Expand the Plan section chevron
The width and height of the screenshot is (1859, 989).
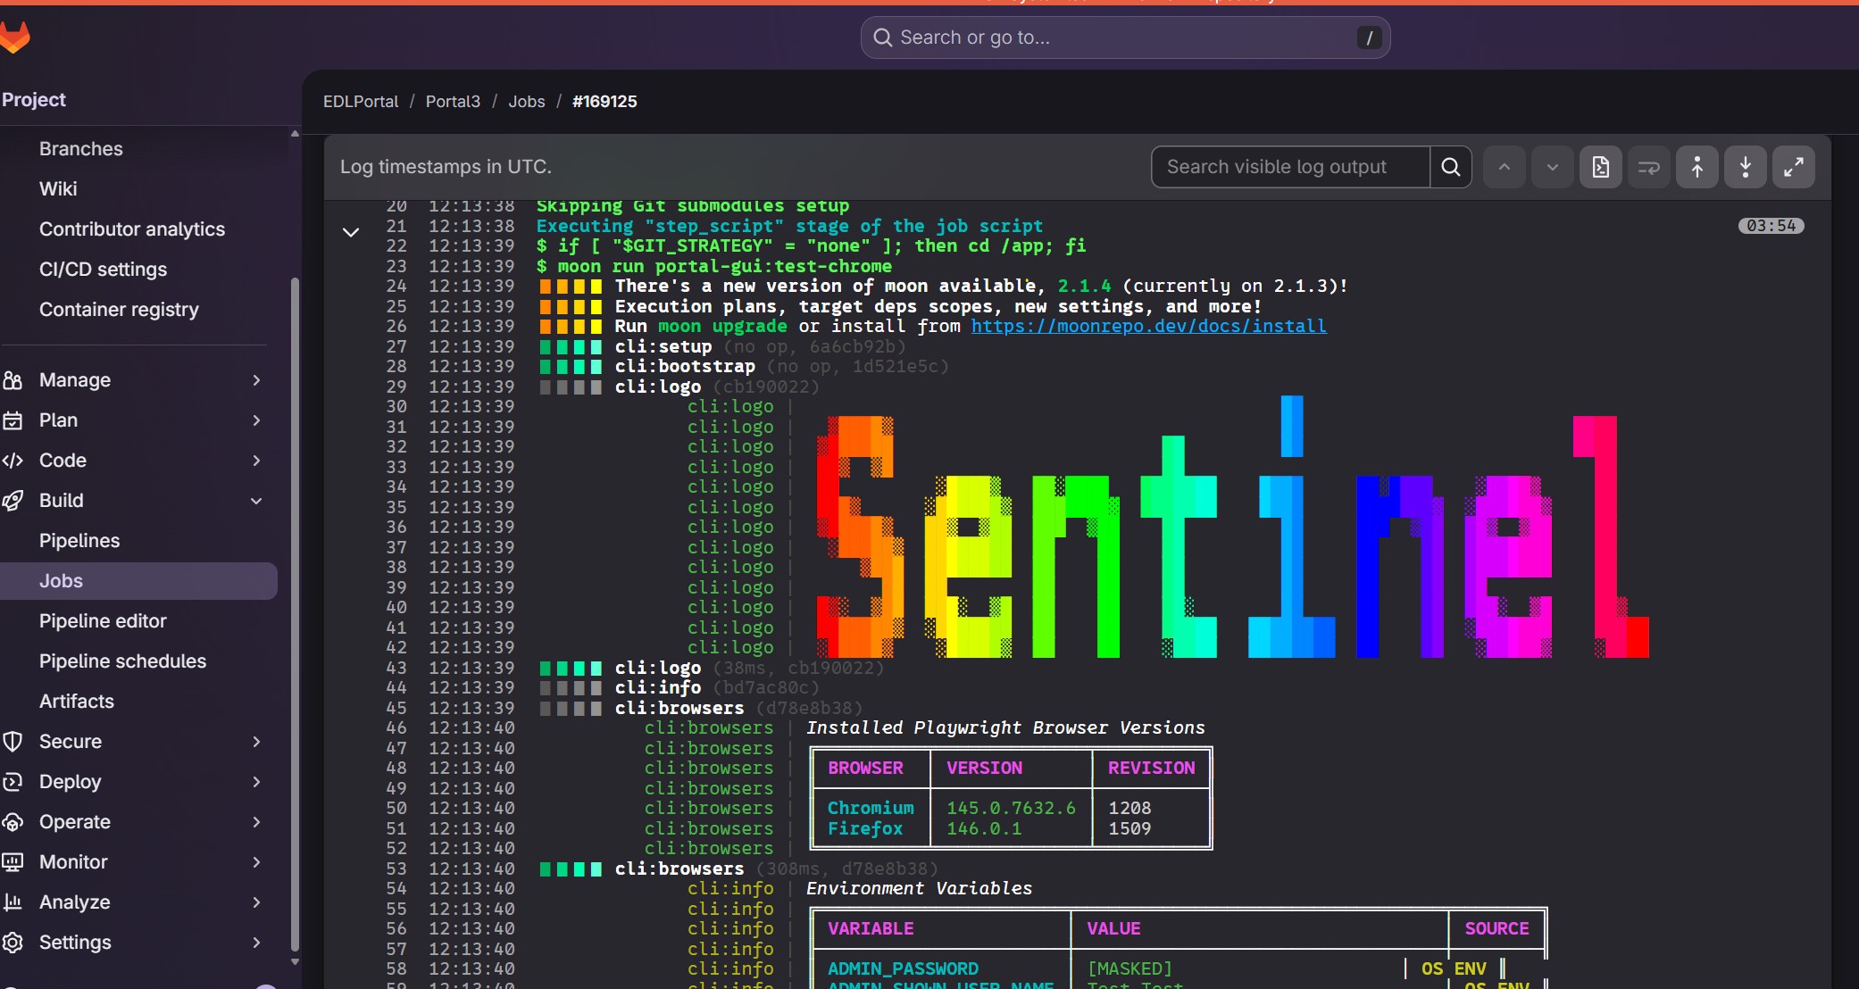click(x=256, y=420)
